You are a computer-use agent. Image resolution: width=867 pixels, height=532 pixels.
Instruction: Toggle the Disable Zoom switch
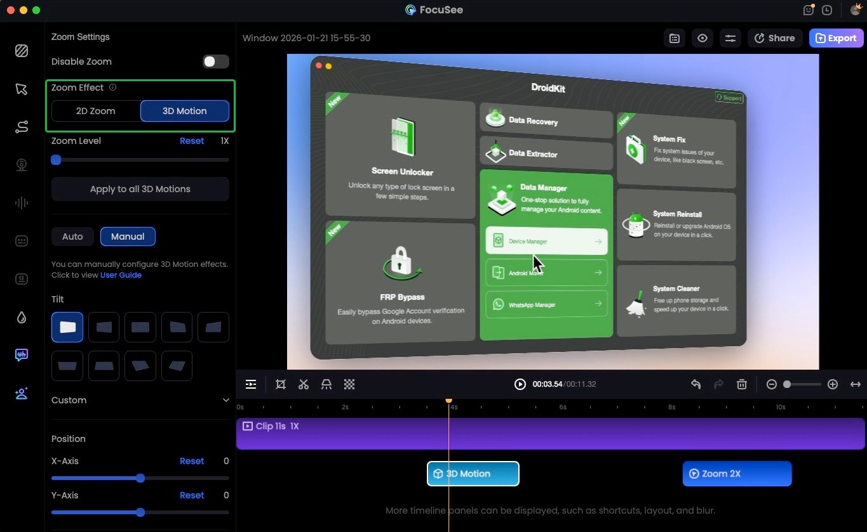click(x=216, y=62)
